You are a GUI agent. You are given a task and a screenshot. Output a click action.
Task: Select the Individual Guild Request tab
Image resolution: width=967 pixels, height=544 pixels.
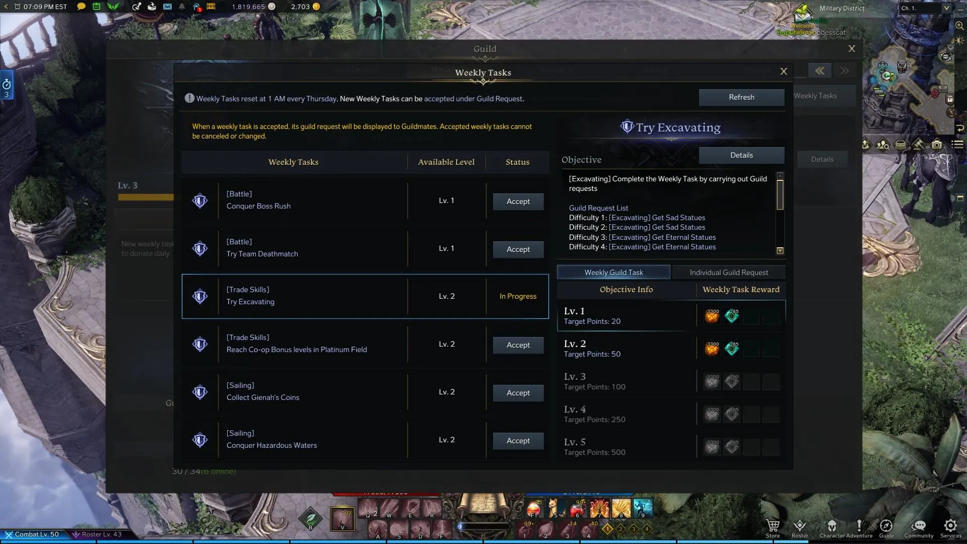(729, 273)
